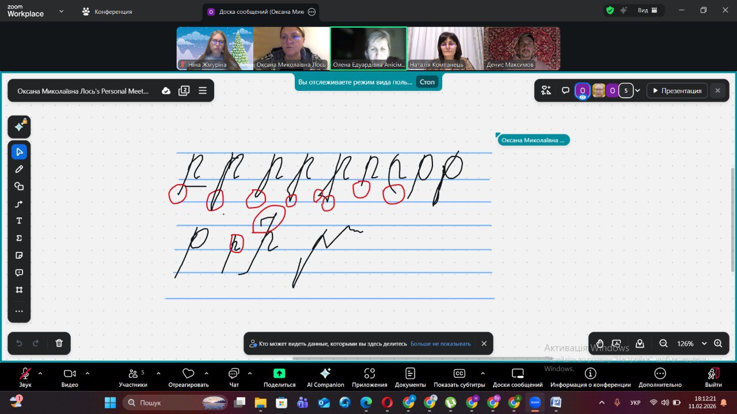Open whiteboard hamburger menu
Image resolution: width=737 pixels, height=414 pixels.
(203, 91)
